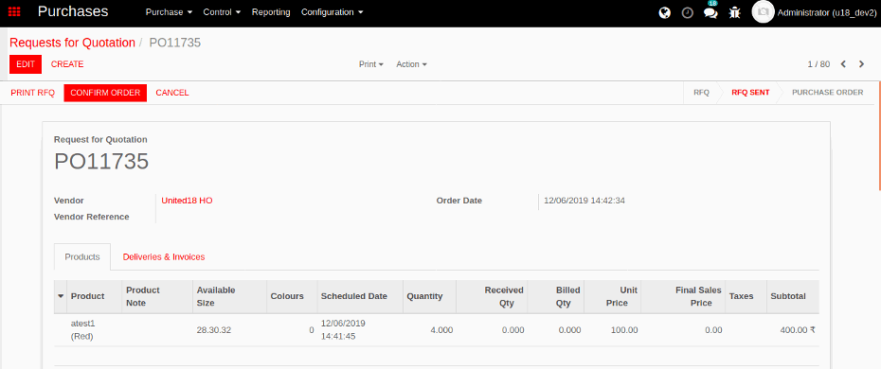Screen dimensions: 881x369
Task: Open the clock activities icon
Action: tap(687, 12)
